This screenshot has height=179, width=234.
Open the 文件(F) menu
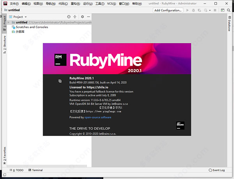pos(14,4)
